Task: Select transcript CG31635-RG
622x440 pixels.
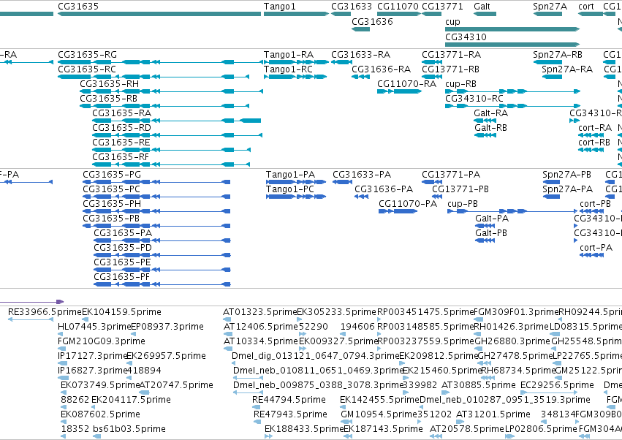Action: pos(87,54)
